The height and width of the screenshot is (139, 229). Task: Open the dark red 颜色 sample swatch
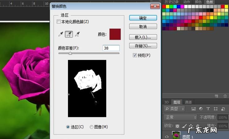(x=115, y=34)
